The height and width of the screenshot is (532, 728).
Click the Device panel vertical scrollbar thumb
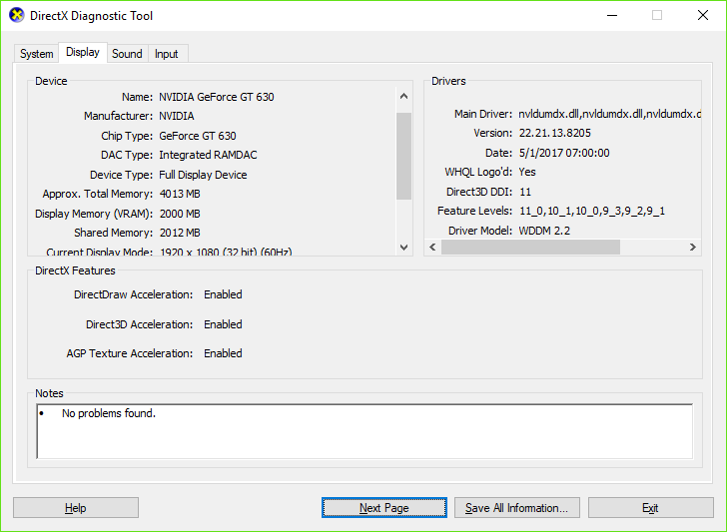coord(403,155)
